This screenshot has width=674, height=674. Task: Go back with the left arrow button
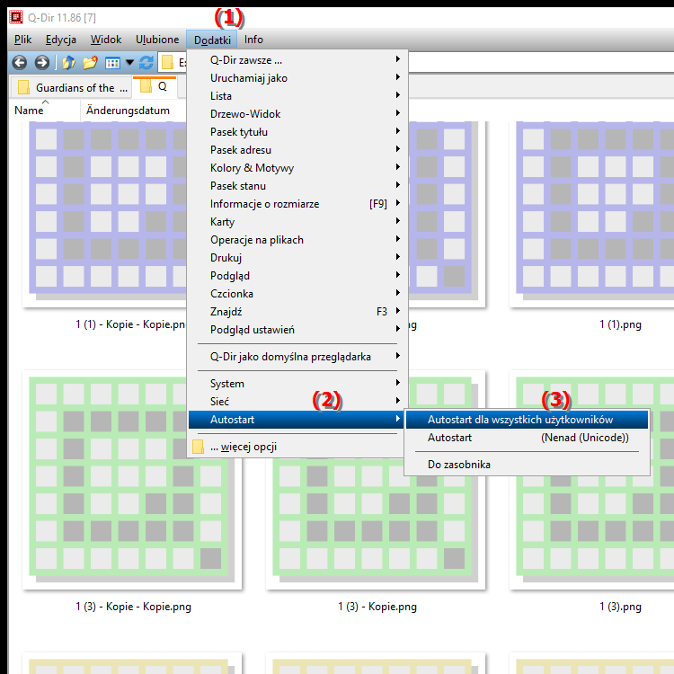(20, 63)
